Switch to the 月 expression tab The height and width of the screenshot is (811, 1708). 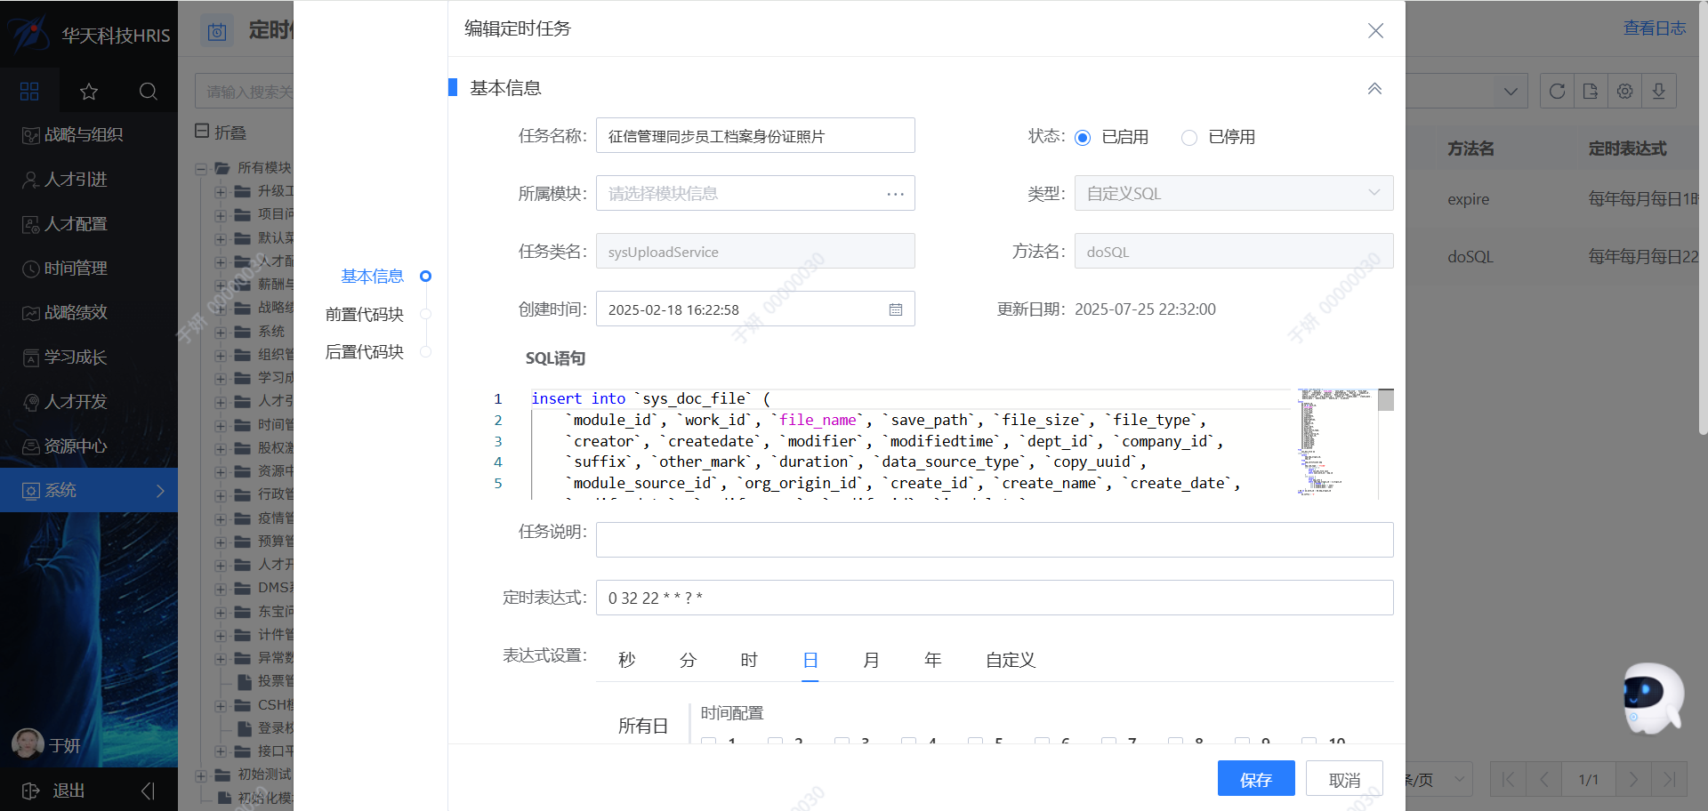point(871,660)
